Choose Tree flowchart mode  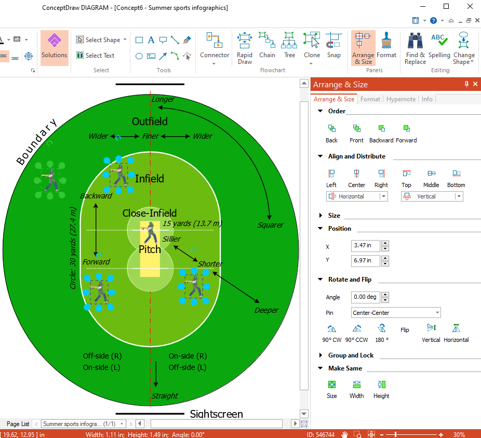pyautogui.click(x=289, y=45)
